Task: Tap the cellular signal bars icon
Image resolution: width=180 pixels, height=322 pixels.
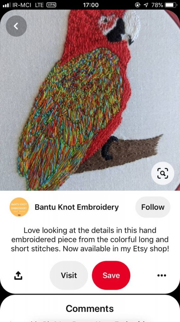Action: tap(7, 5)
